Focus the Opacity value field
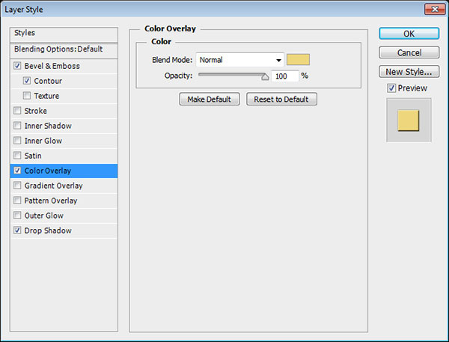 tap(285, 76)
